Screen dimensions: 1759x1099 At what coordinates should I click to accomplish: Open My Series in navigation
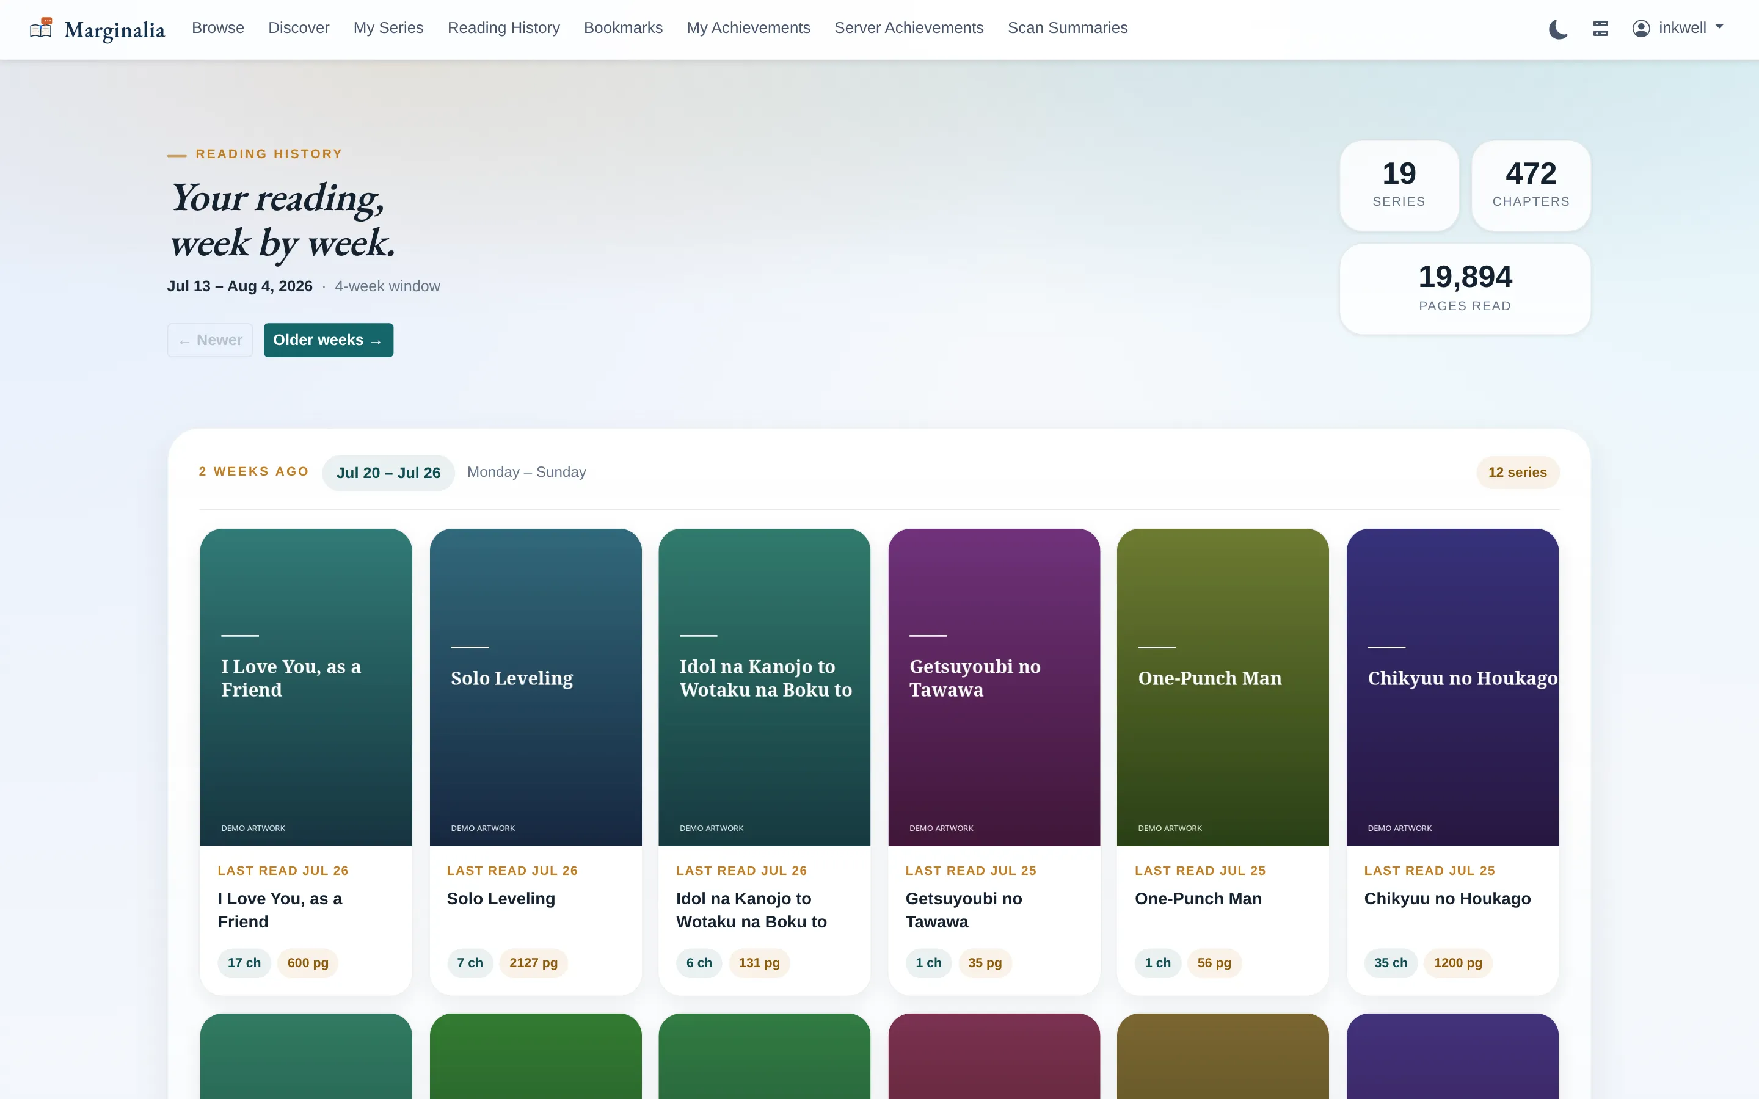388,27
